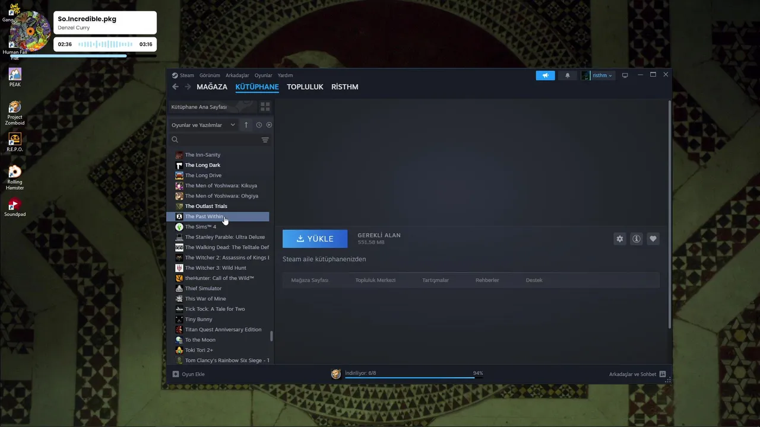
Task: Open the Steam notifications bell
Action: tap(567, 75)
